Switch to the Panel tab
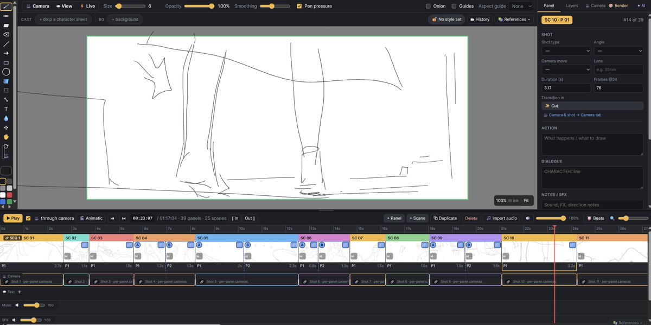The width and height of the screenshot is (651, 325). pyautogui.click(x=548, y=5)
